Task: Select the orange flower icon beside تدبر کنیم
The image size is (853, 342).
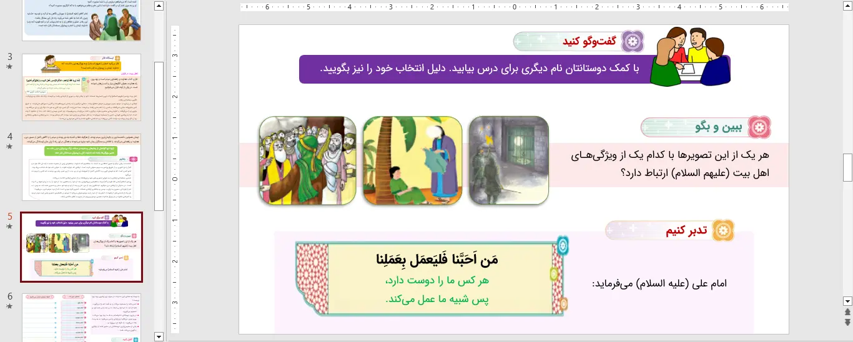Action: pos(723,230)
